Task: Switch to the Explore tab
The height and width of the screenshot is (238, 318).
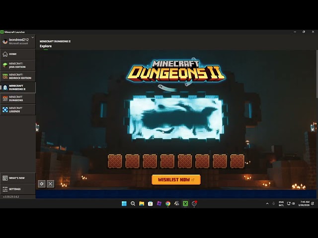Action: [x=46, y=46]
